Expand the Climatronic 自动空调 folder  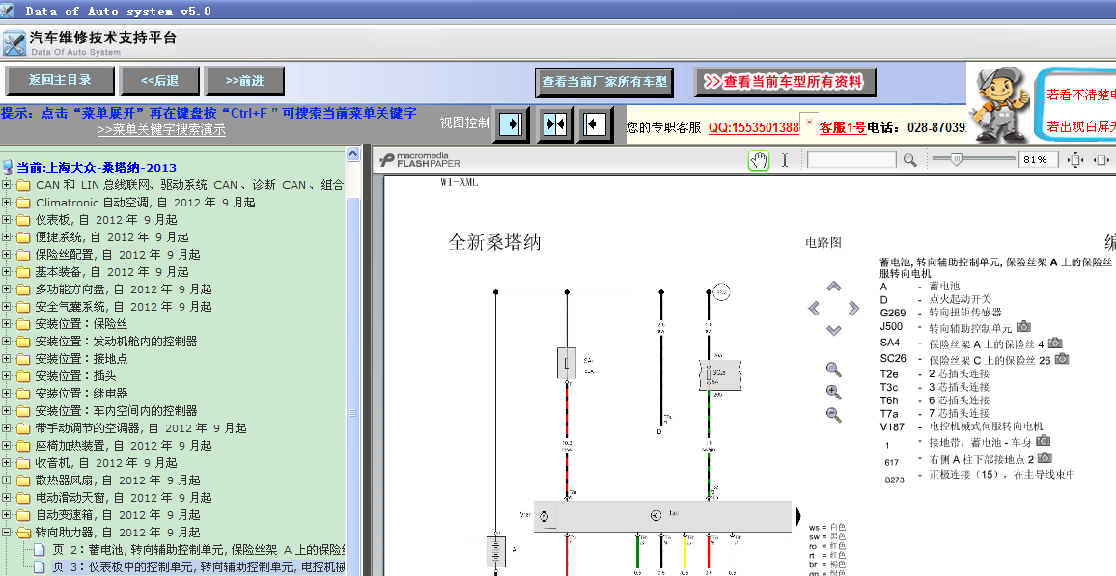pos(7,202)
